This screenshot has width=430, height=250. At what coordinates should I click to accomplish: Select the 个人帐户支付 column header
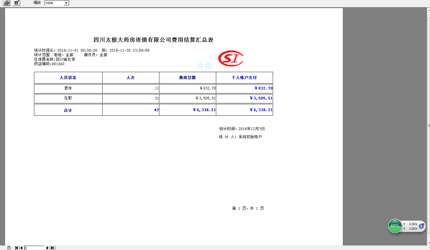click(244, 78)
